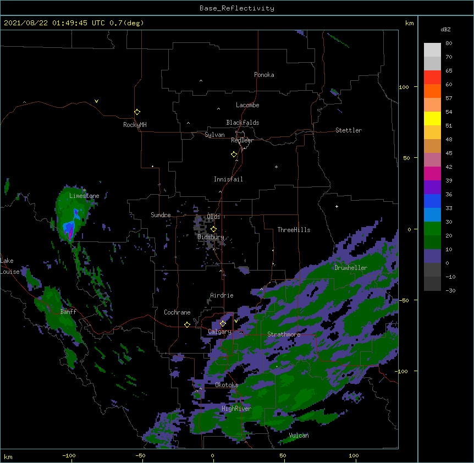This screenshot has height=463, width=474.
Task: Click white plus marker north of Drumheller
Action: tap(337, 206)
